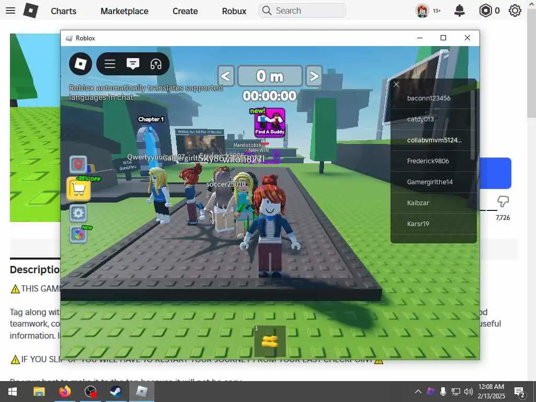
Task: Open the colorful NEW wheel icon
Action: coord(79,234)
